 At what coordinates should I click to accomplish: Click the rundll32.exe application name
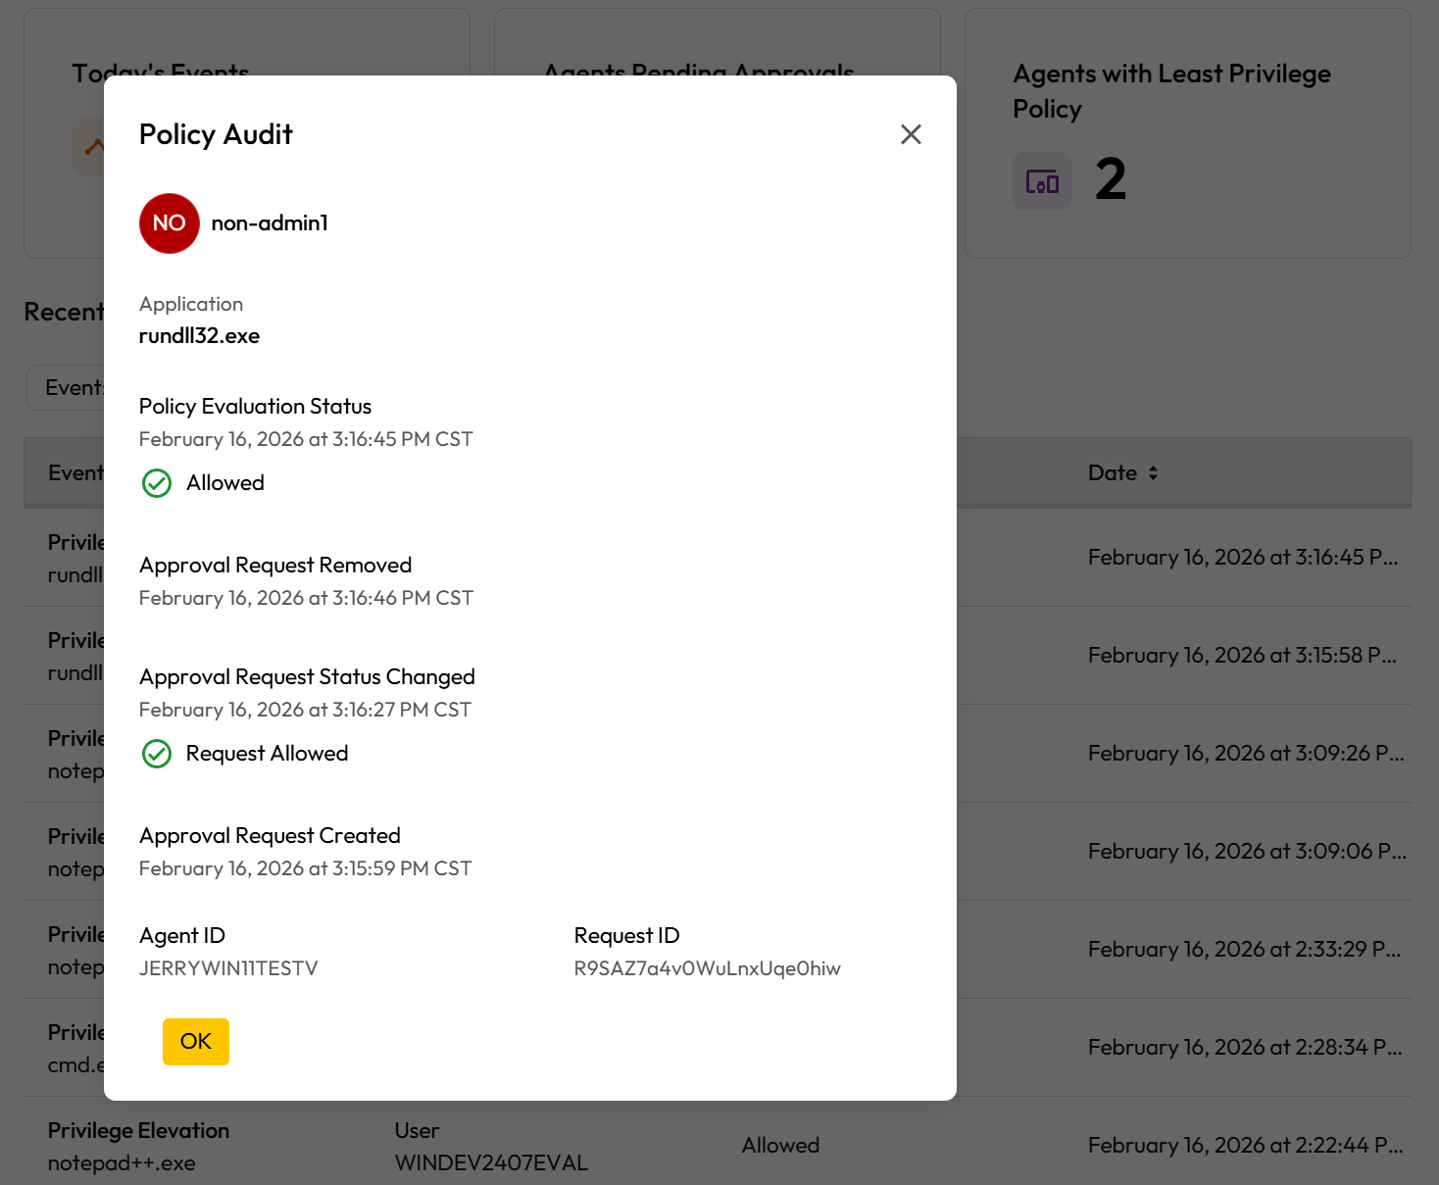(x=199, y=336)
